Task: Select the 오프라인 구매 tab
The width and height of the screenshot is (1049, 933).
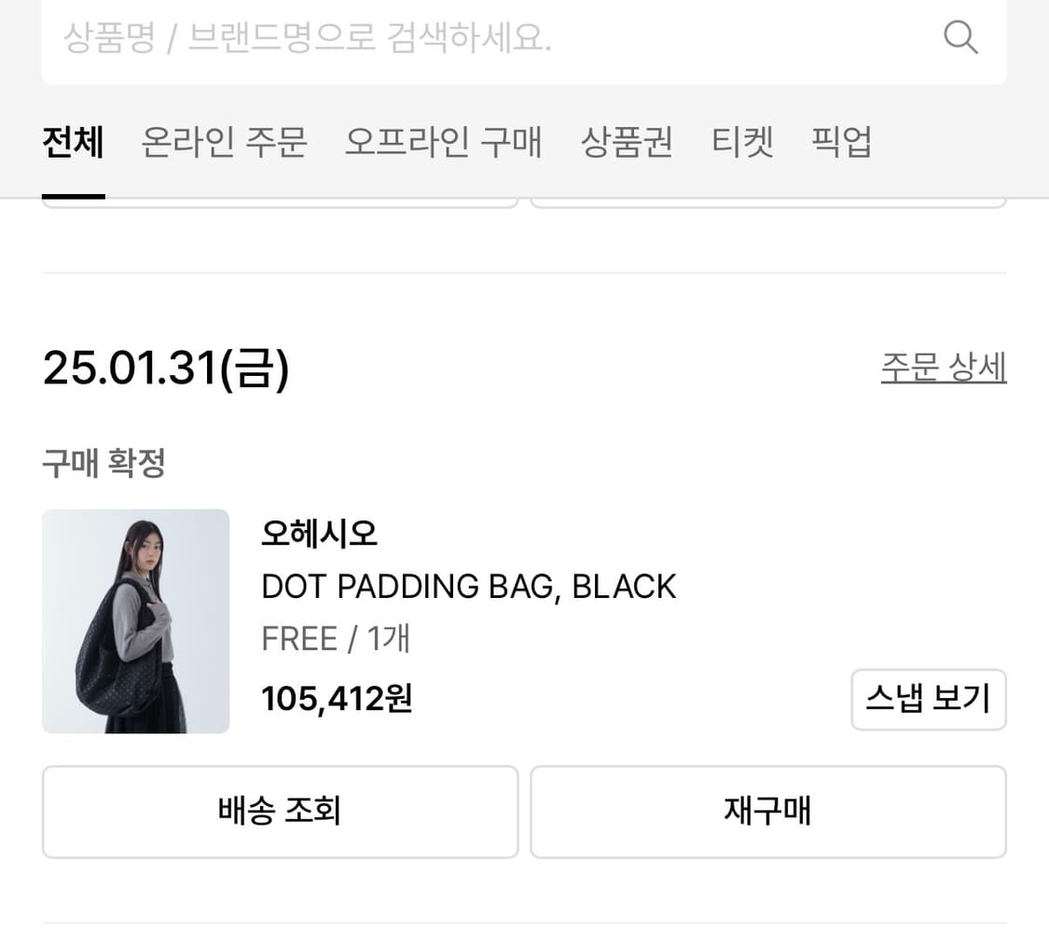Action: (x=443, y=142)
